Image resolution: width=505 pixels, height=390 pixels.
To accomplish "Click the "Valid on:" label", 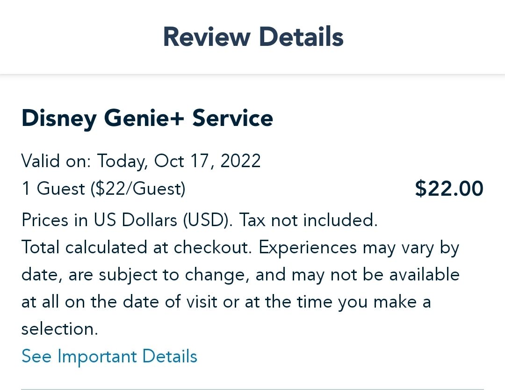I will 56,161.
